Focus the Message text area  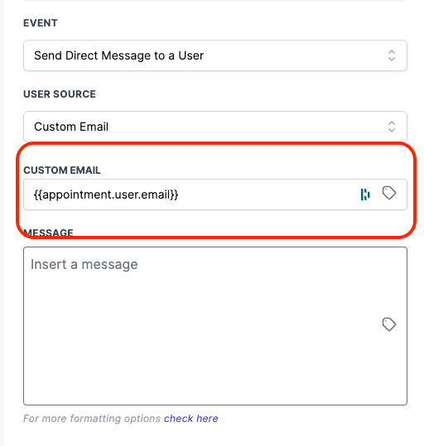tap(215, 326)
